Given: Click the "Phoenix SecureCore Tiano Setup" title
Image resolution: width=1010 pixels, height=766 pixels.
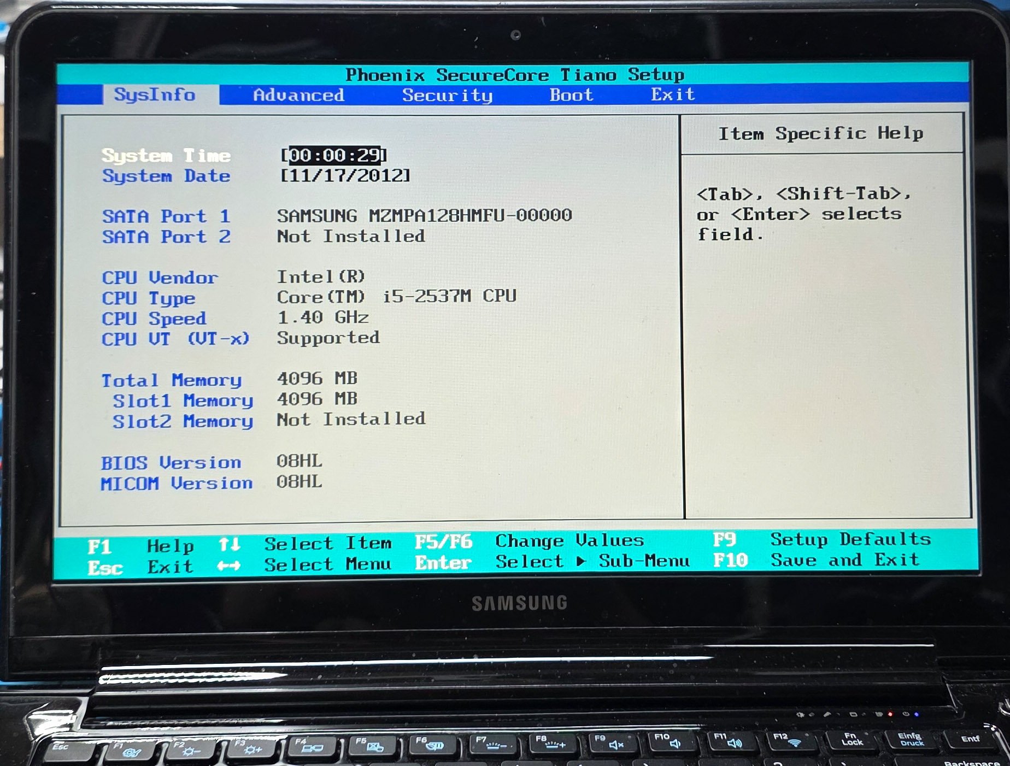Looking at the screenshot, I should pyautogui.click(x=515, y=74).
